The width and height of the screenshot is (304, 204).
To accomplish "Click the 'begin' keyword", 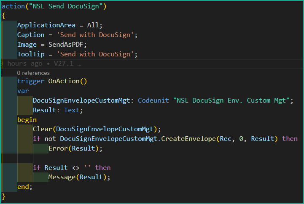I will pyautogui.click(x=27, y=120).
